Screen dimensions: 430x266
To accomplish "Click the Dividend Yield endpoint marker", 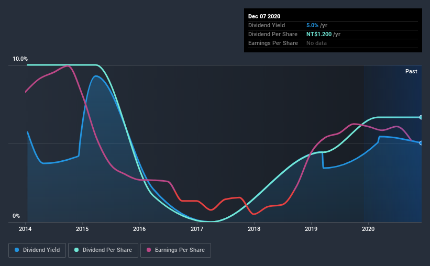I will coord(421,143).
